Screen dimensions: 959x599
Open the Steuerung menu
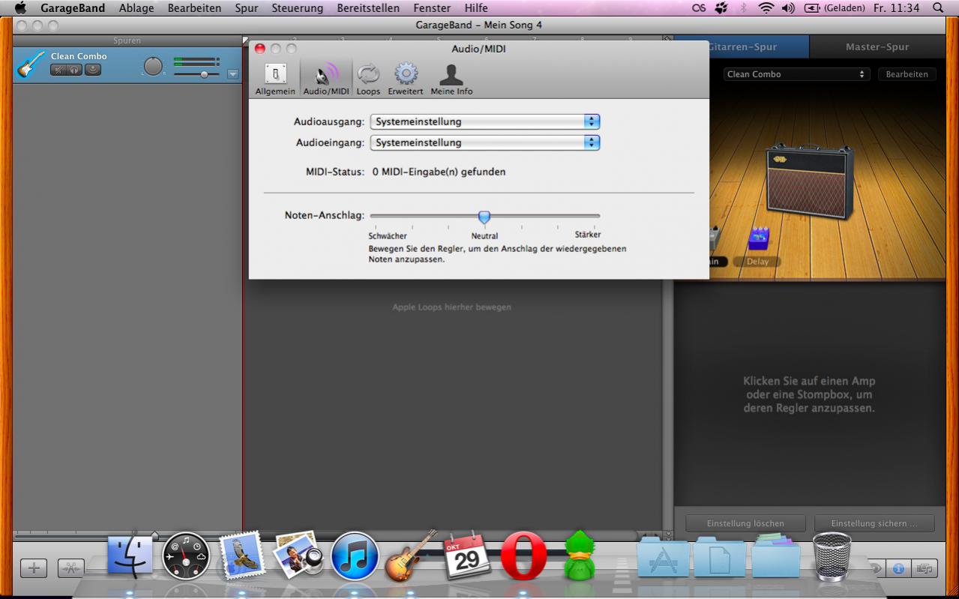click(298, 7)
